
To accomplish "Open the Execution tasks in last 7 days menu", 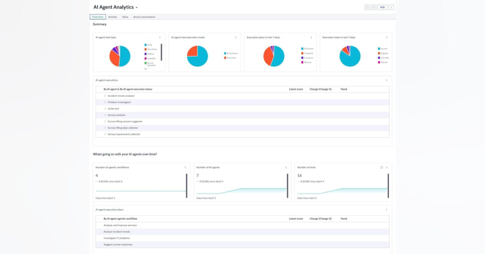I will [387, 37].
